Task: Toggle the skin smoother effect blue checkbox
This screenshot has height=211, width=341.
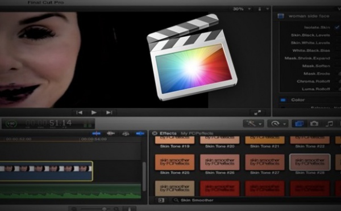Action: 281,16
